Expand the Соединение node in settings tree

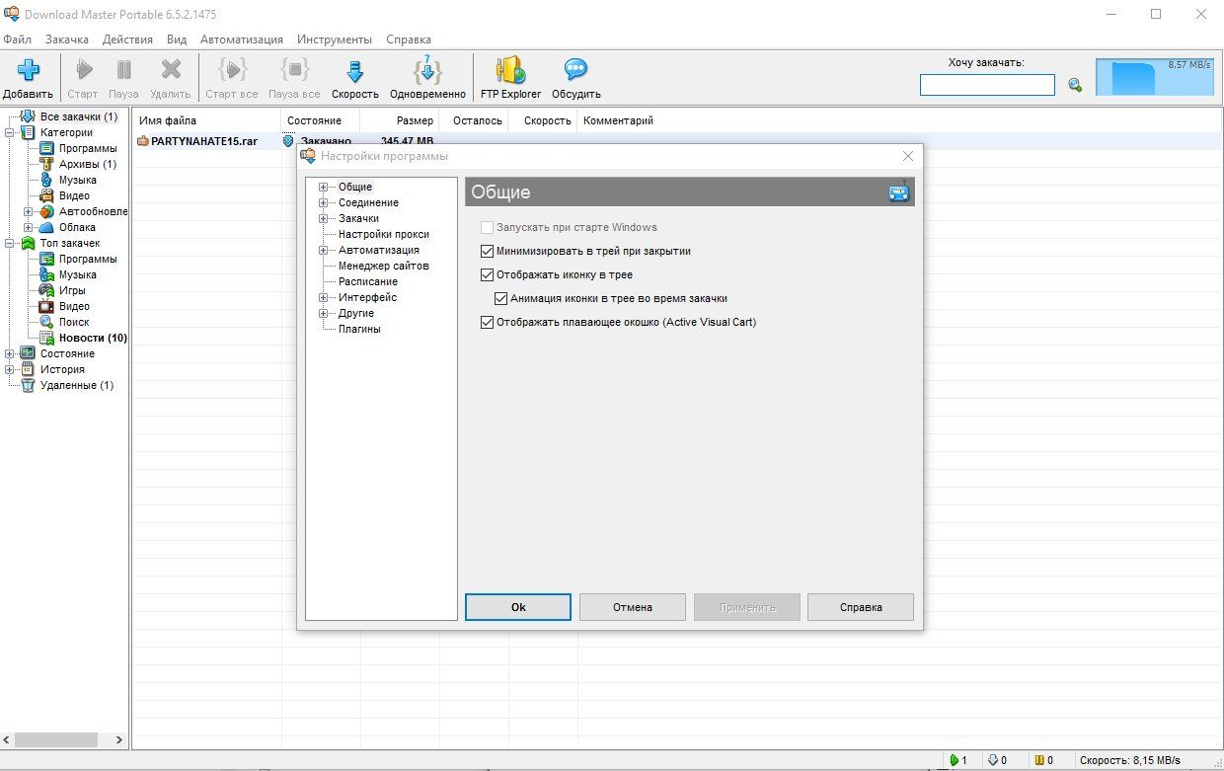[x=323, y=202]
